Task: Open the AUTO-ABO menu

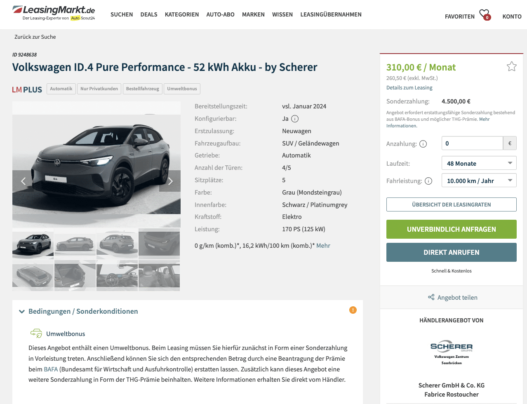Action: [x=220, y=14]
